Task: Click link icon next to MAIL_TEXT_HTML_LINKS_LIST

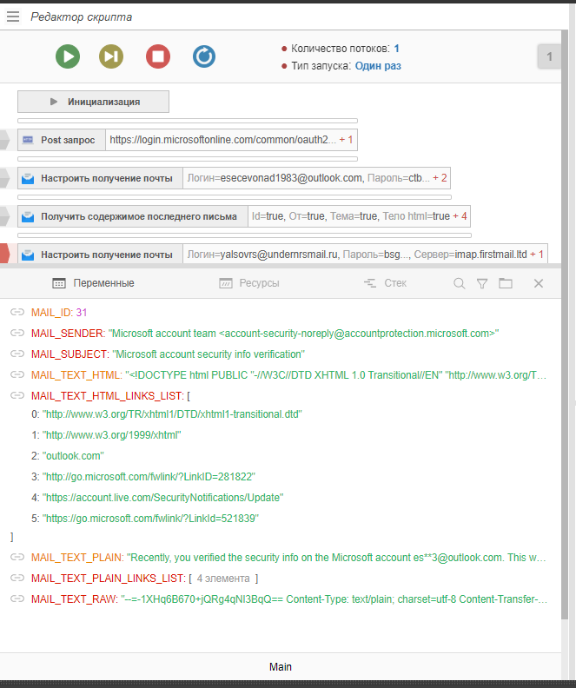Action: (x=17, y=396)
